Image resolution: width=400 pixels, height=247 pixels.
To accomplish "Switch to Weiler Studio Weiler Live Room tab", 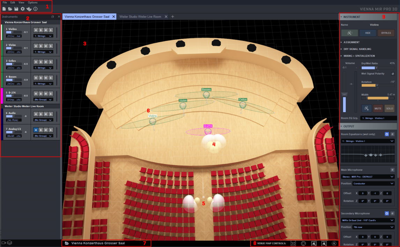I will pos(140,17).
